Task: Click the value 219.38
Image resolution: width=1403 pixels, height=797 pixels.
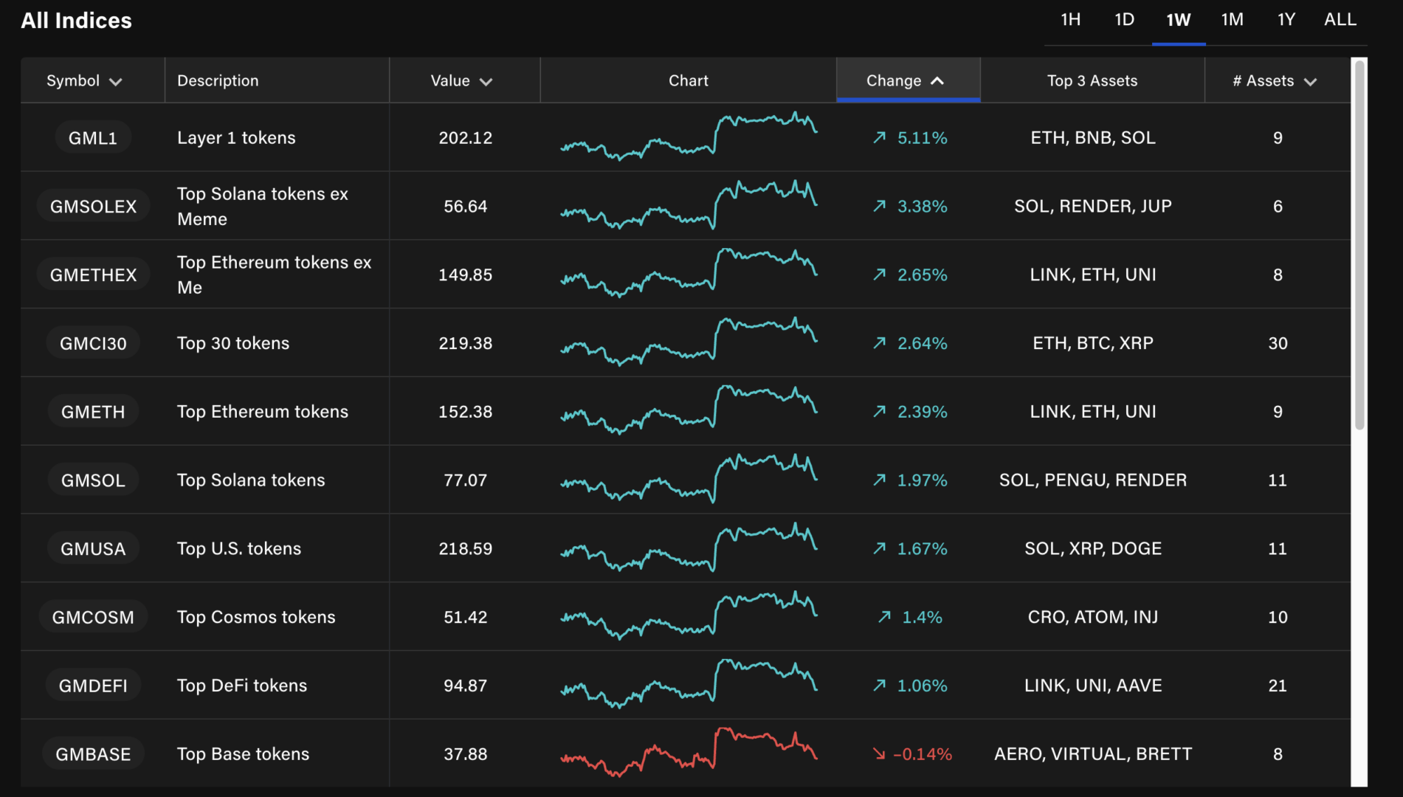Action: tap(465, 343)
